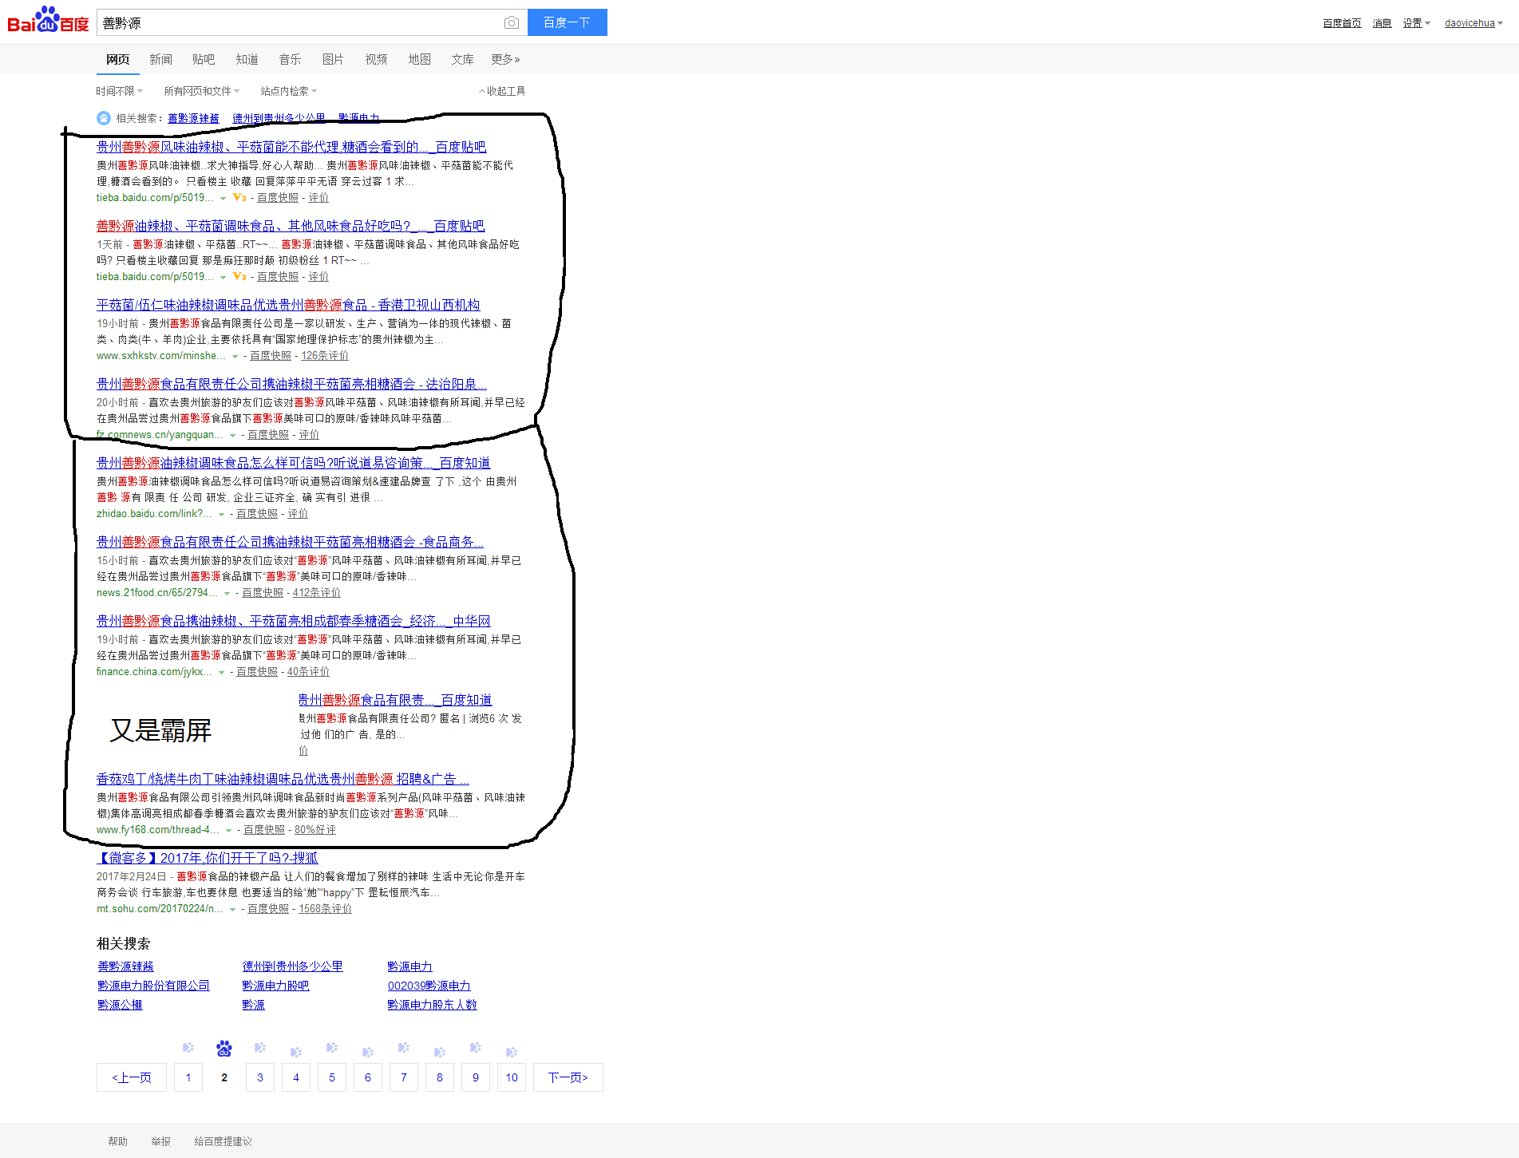
Task: Expand arrow next to www.sxhkstv.com result
Action: 235,356
